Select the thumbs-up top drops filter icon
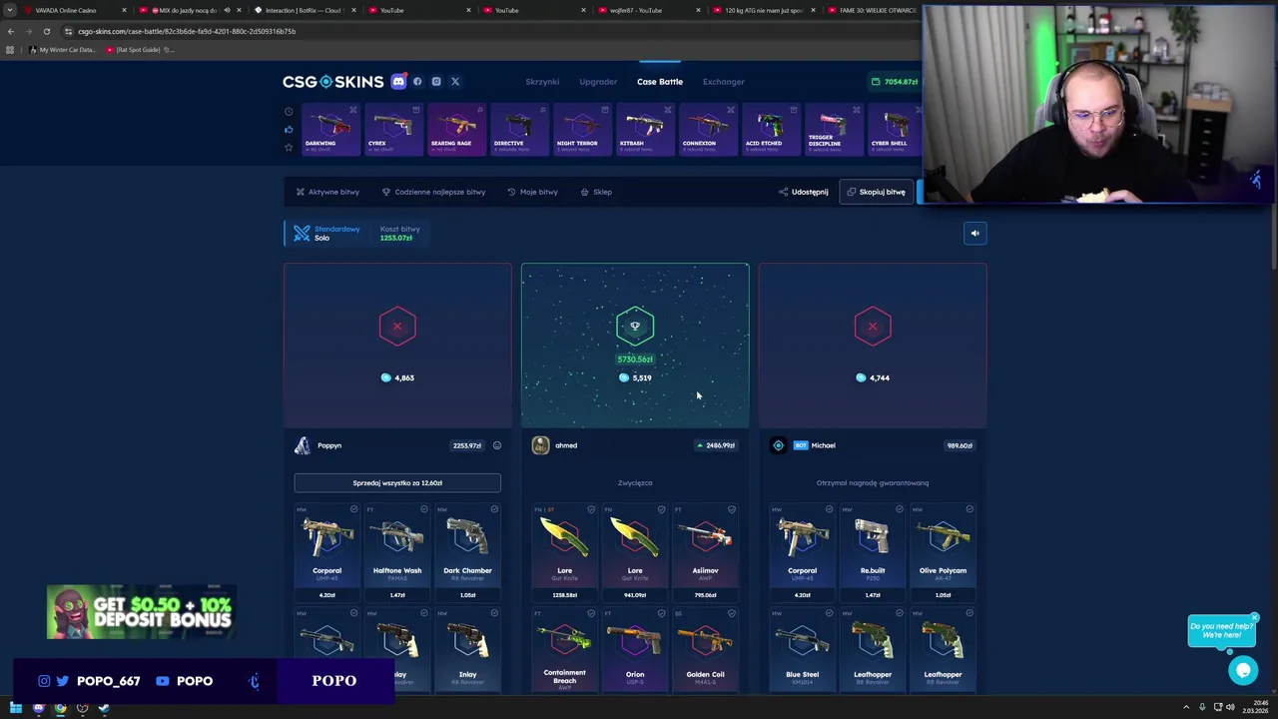 point(289,129)
